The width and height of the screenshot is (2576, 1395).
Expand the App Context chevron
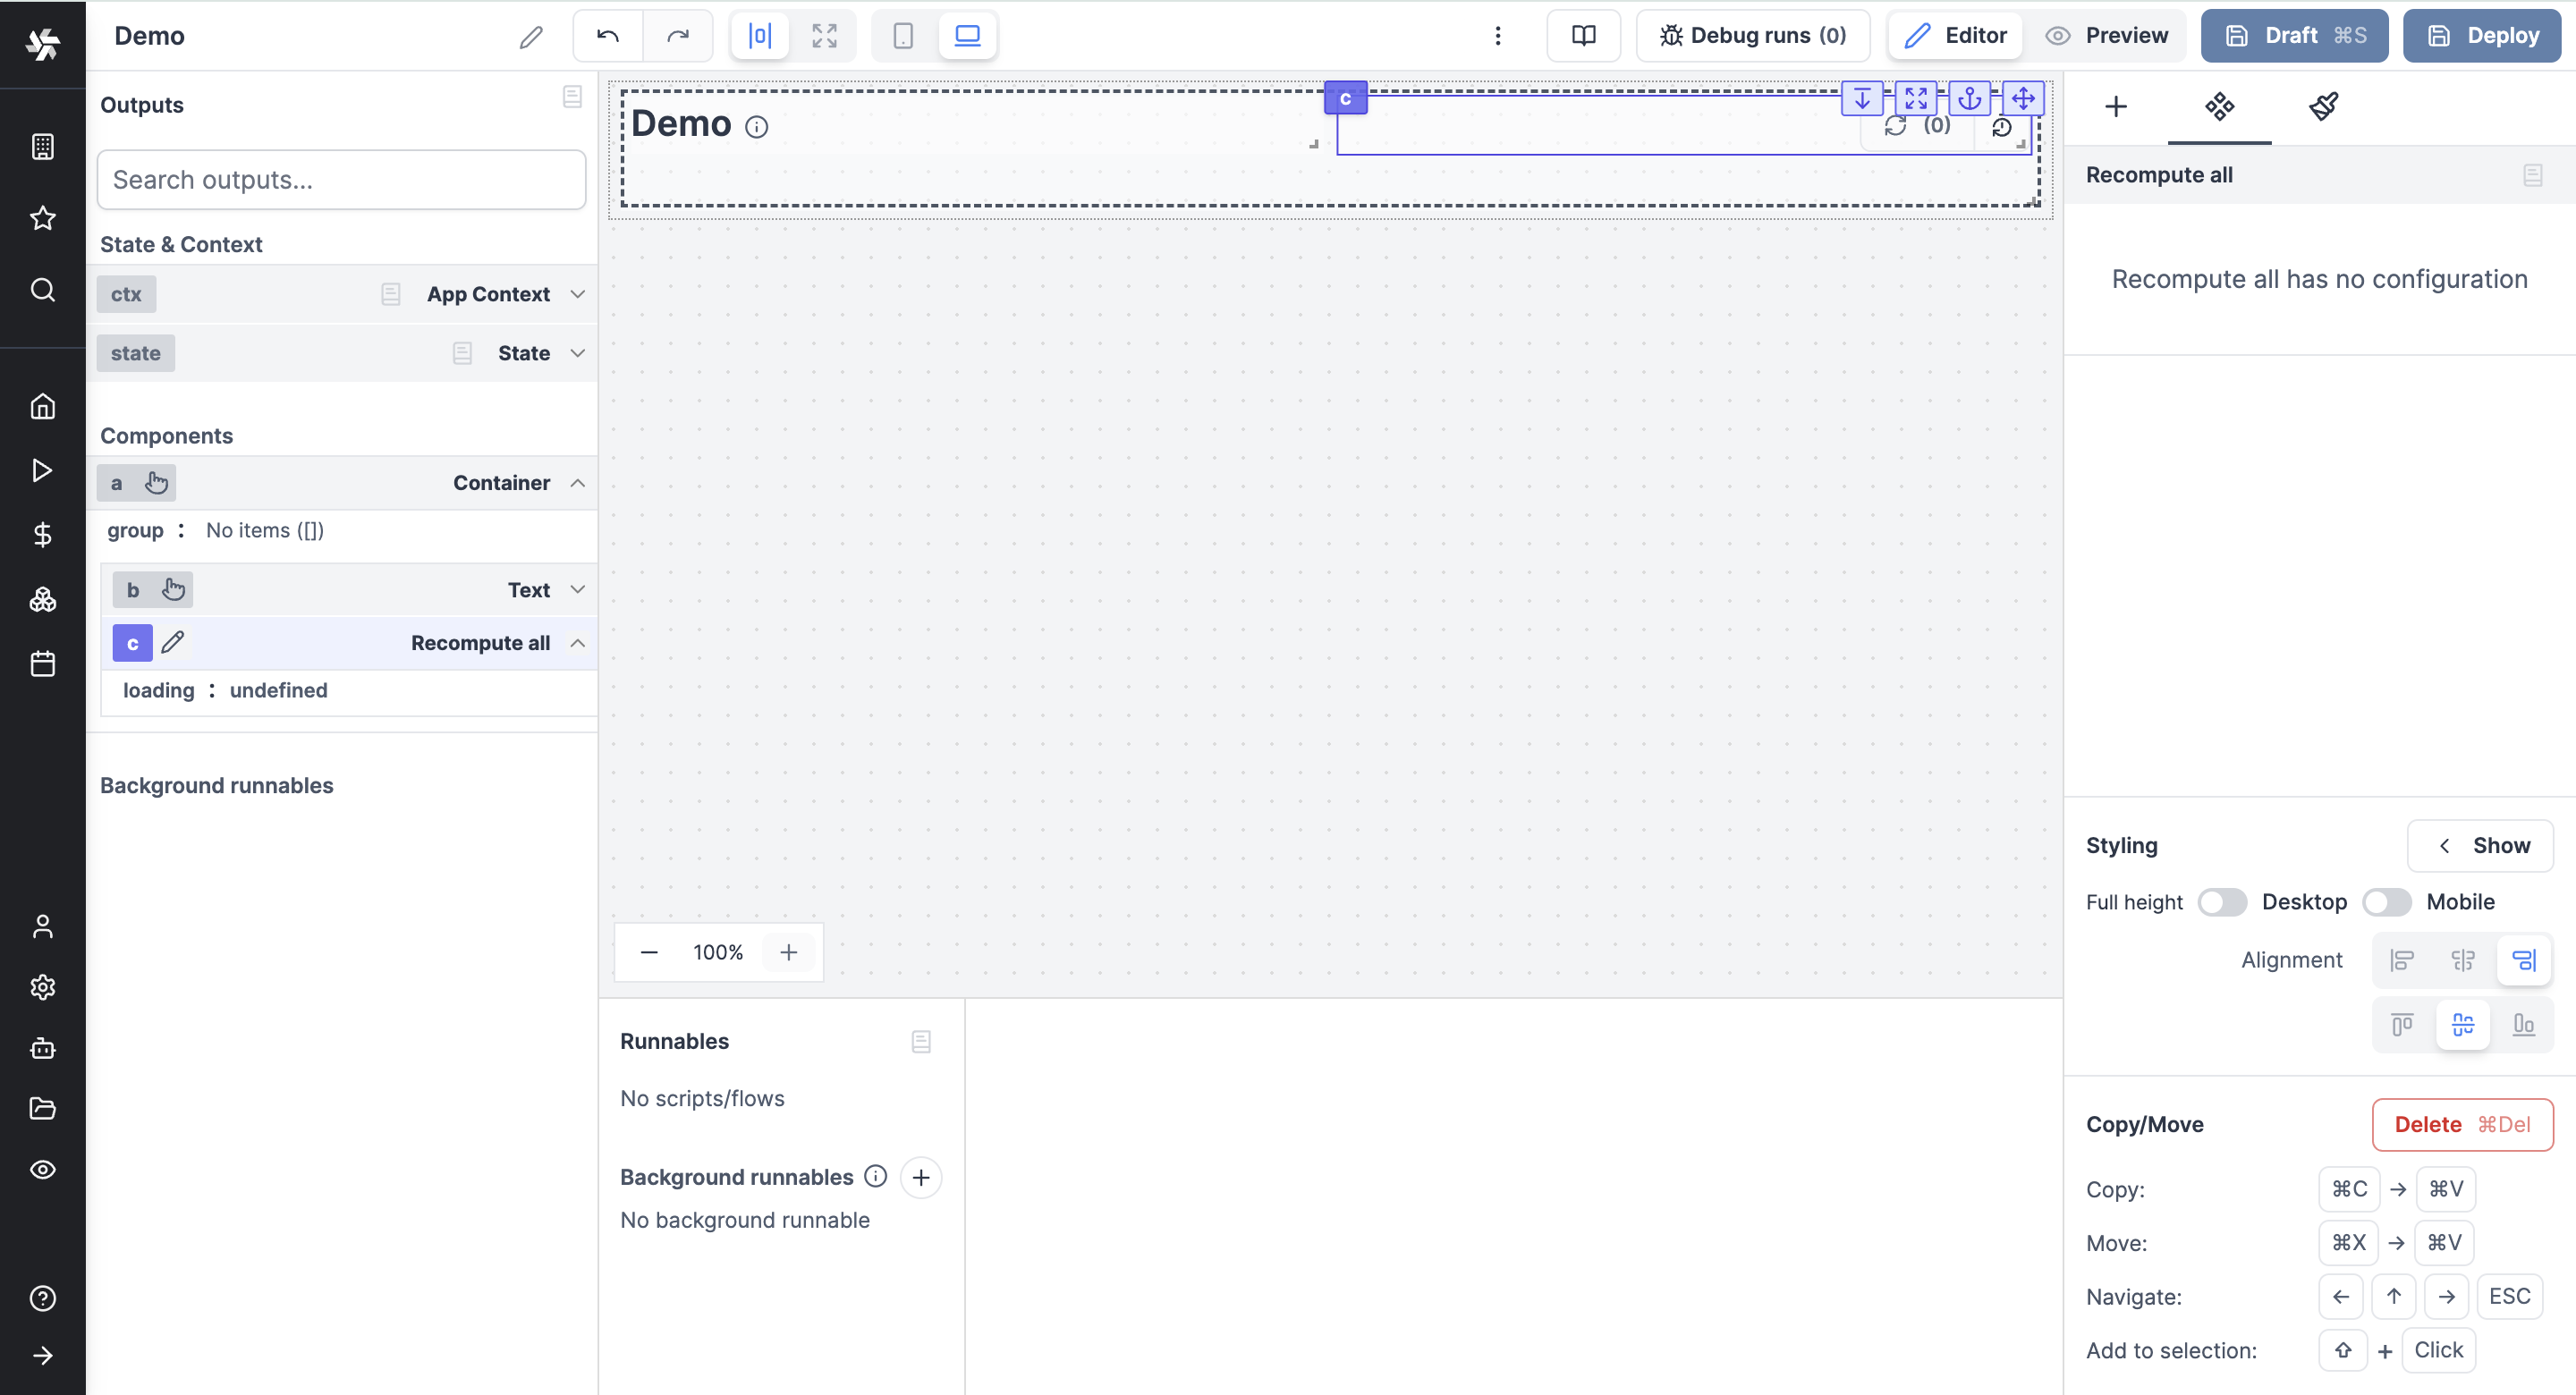click(x=577, y=294)
